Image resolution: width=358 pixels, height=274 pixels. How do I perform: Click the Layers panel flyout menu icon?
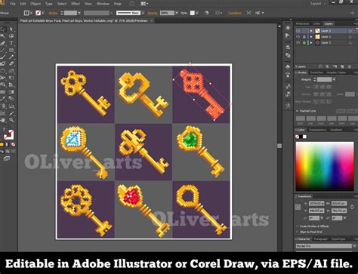point(355,23)
